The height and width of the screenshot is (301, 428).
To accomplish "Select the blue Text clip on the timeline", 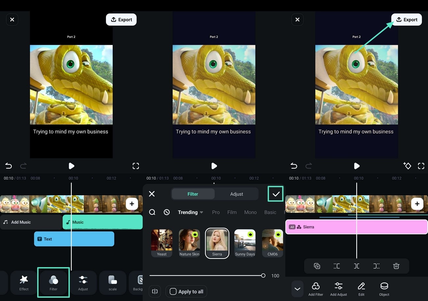I will (74, 239).
